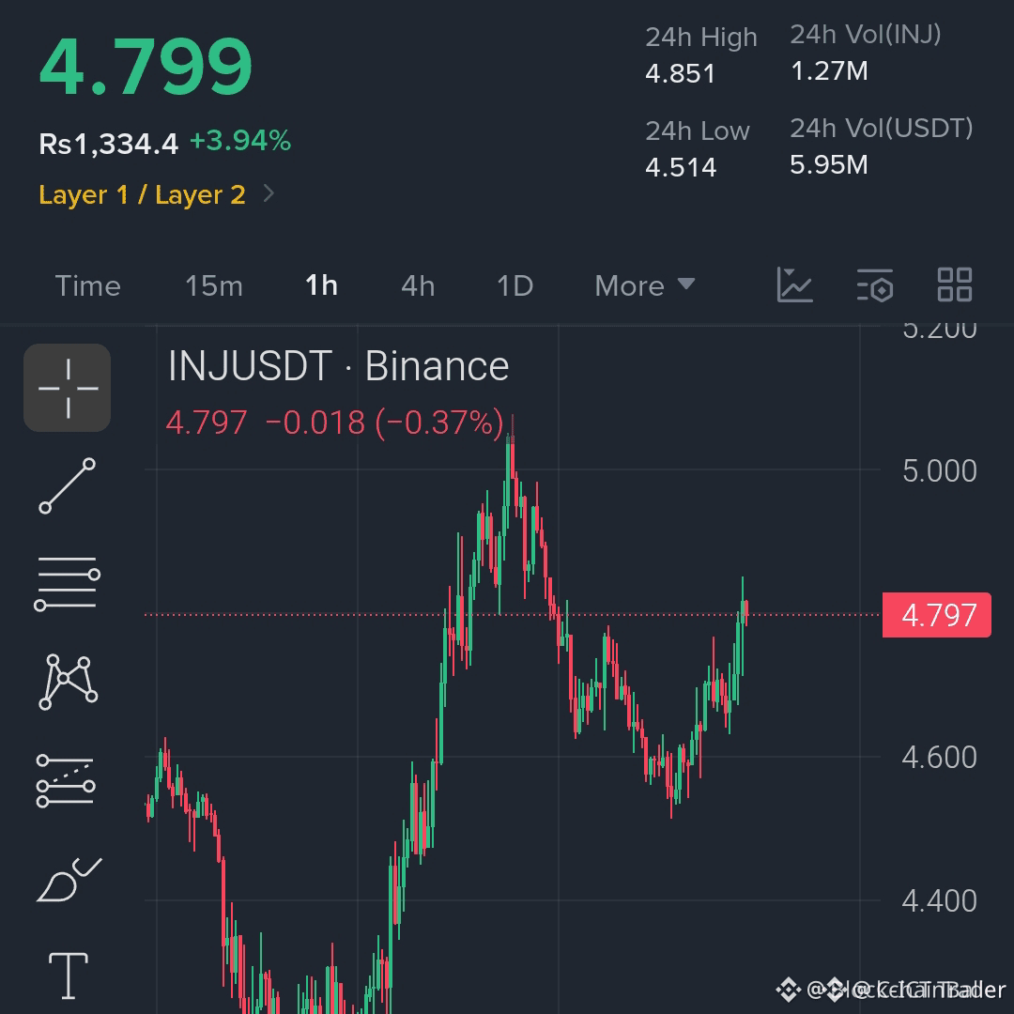The width and height of the screenshot is (1014, 1014).
Task: Expand the More intervals dropdown
Action: coord(645,285)
